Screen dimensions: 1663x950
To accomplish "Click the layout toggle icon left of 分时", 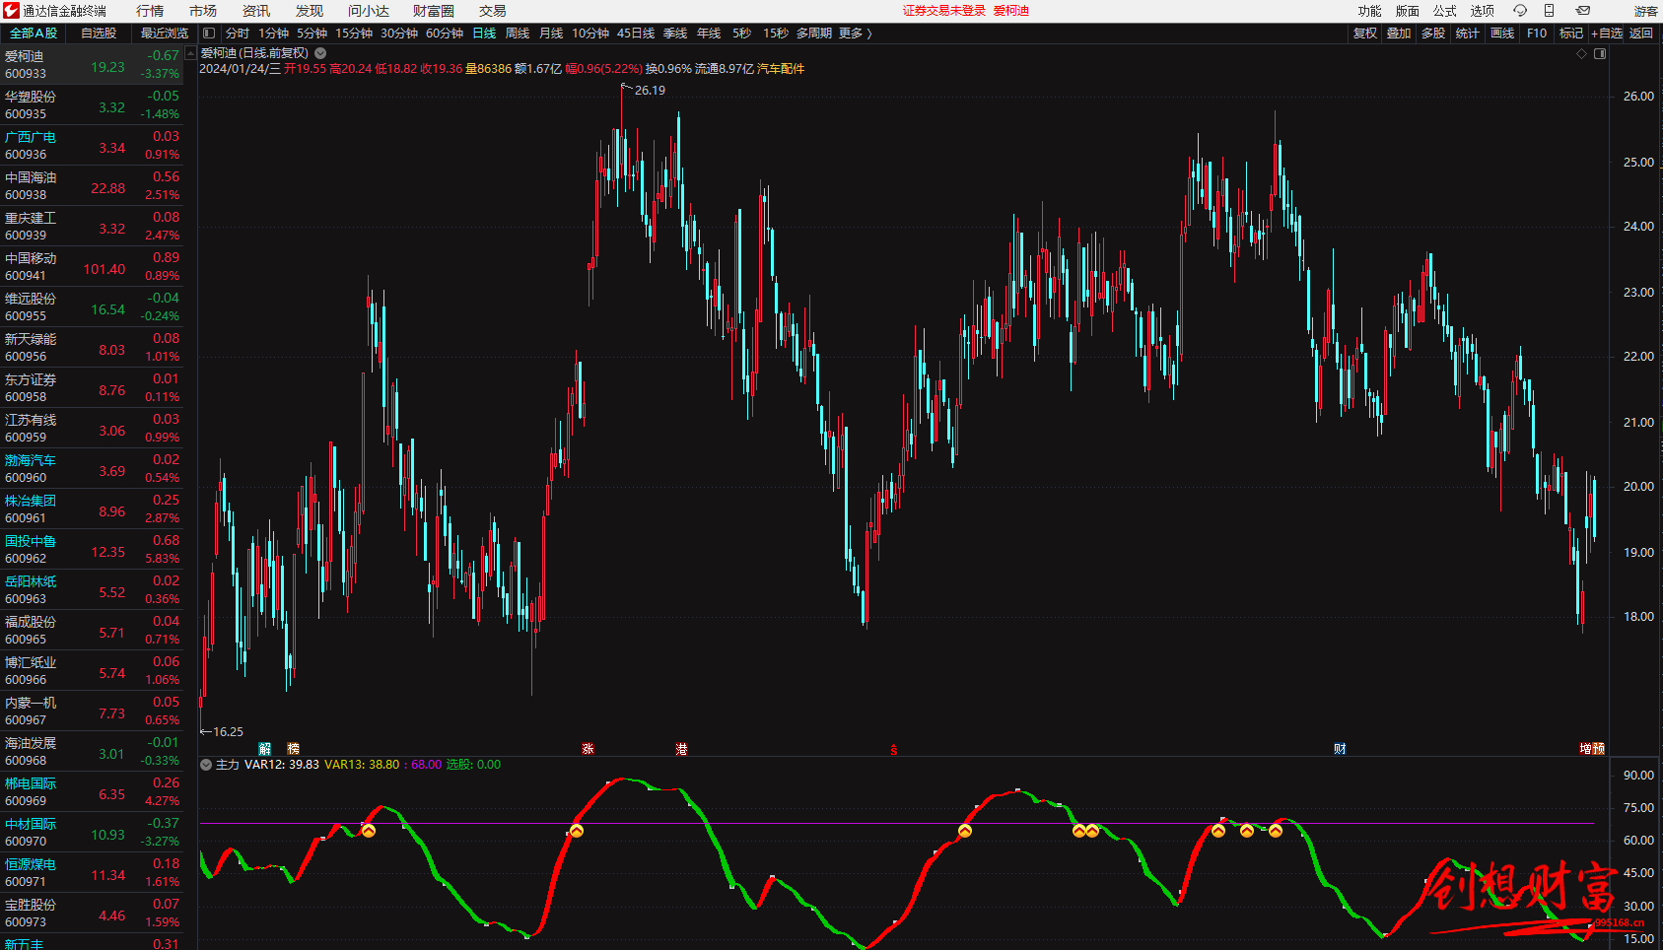I will point(209,34).
